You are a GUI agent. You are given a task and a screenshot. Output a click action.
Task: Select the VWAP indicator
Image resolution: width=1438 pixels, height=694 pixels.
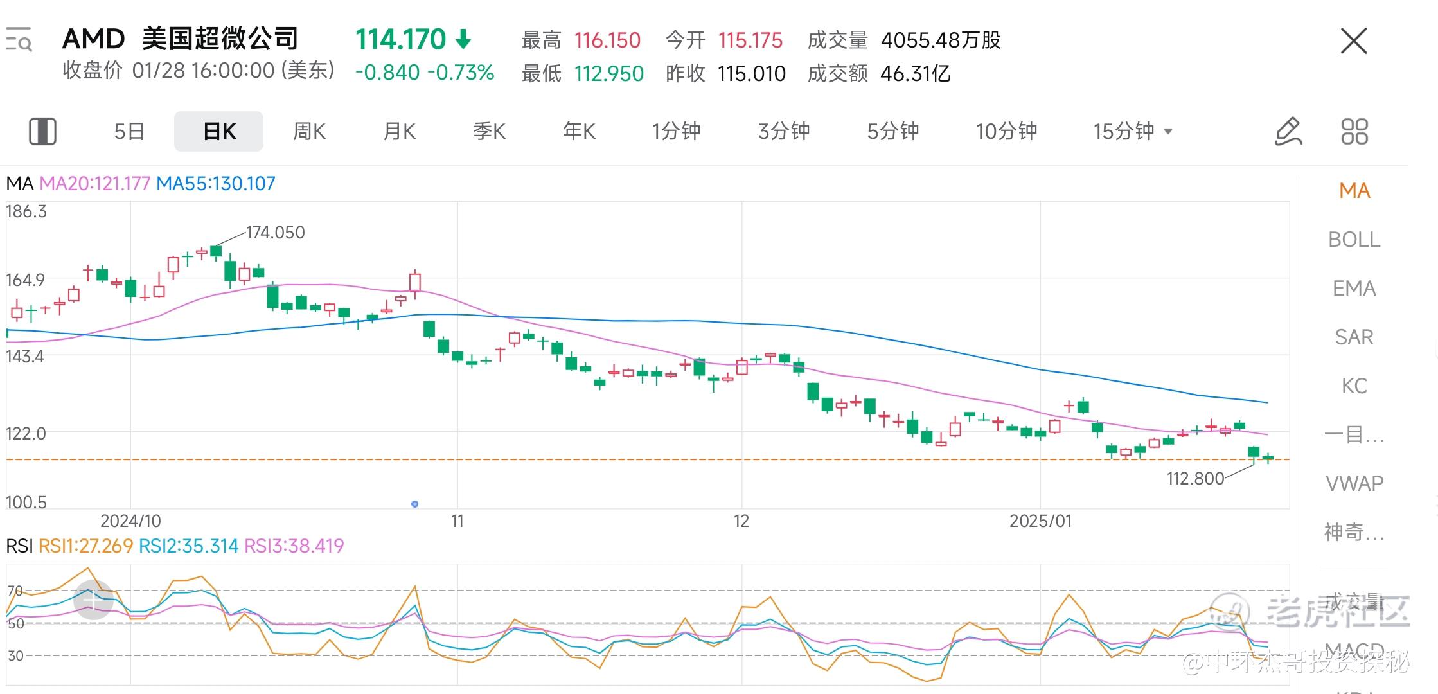(1354, 483)
